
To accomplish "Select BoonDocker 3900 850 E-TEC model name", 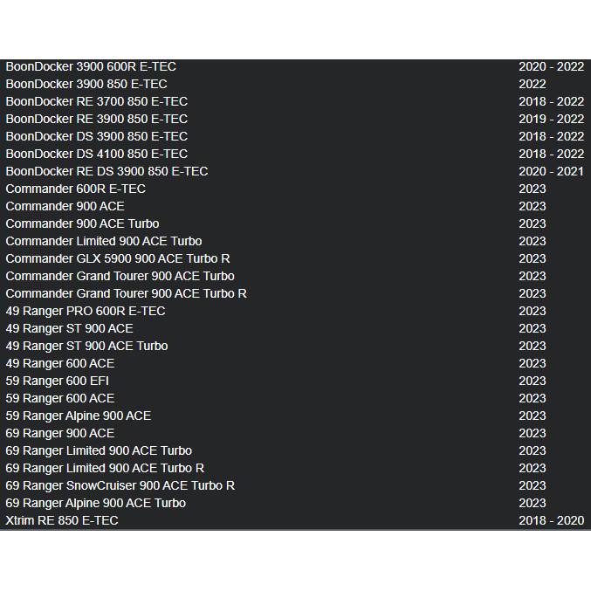I will (x=86, y=84).
